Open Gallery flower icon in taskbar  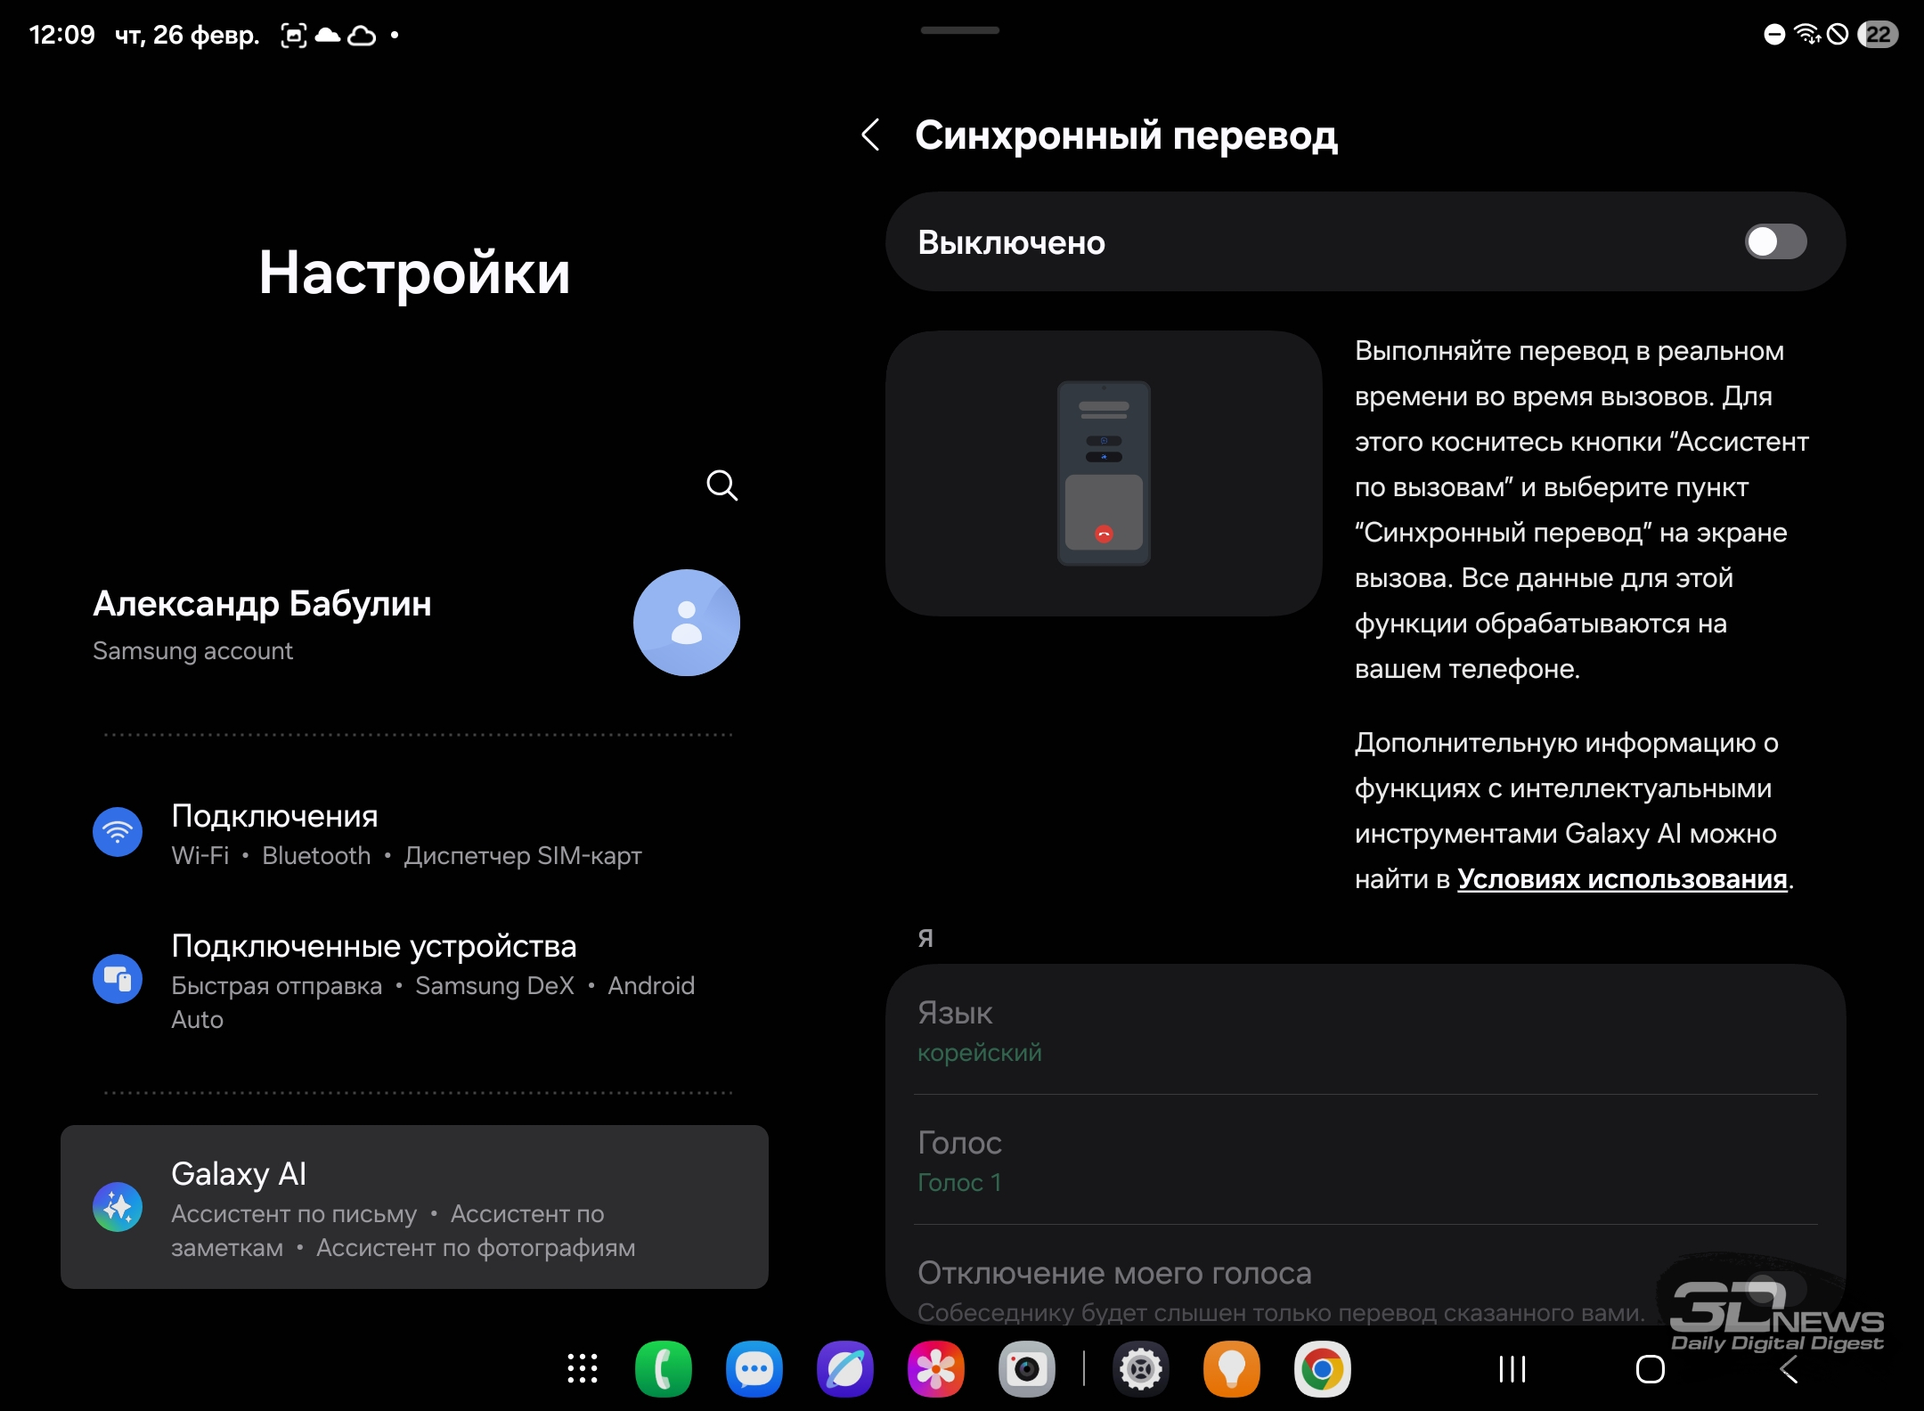pos(935,1369)
